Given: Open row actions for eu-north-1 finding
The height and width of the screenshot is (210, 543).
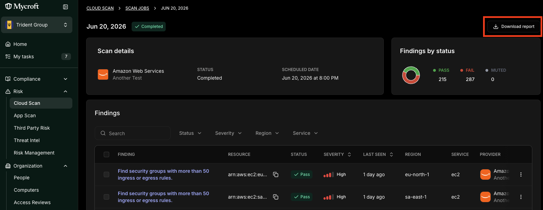Looking at the screenshot, I should coord(521,174).
